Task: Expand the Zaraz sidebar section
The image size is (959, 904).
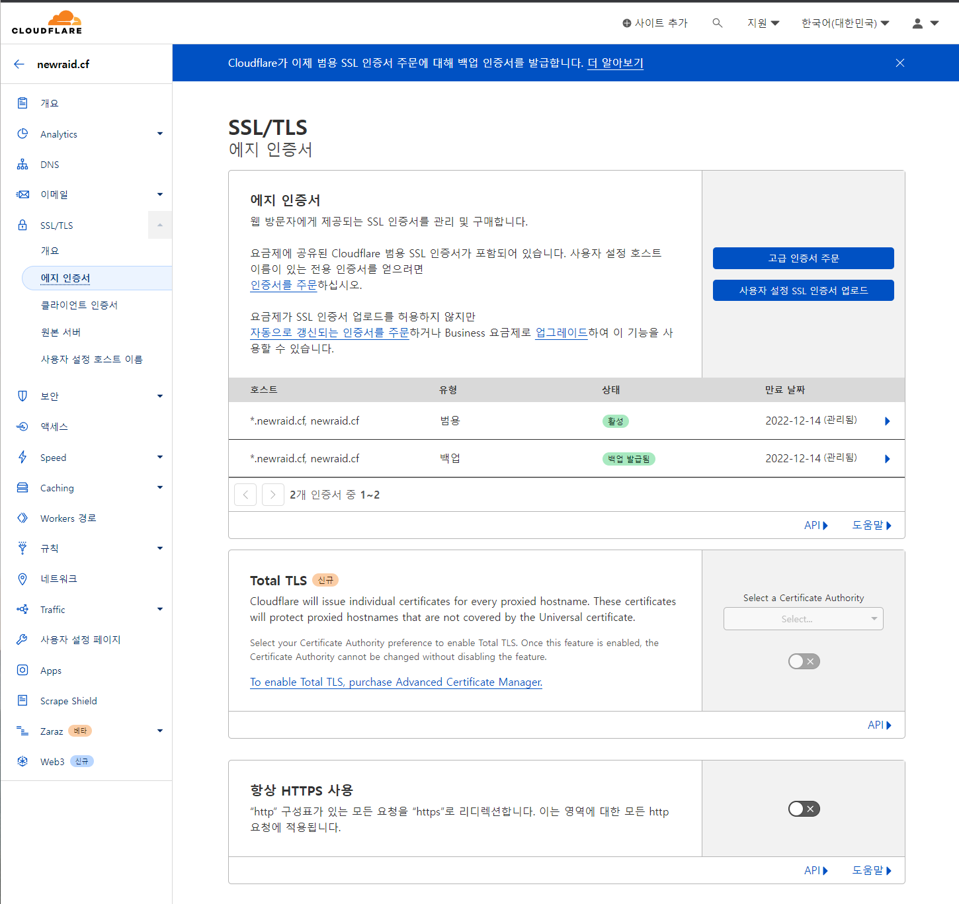Action: (x=160, y=731)
